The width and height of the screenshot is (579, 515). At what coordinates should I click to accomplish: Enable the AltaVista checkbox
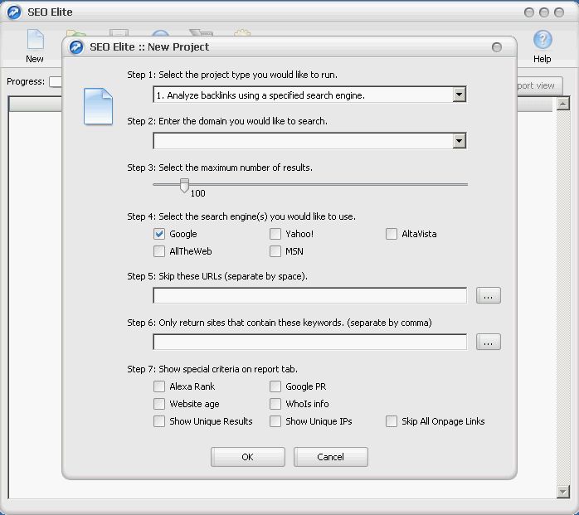point(392,234)
